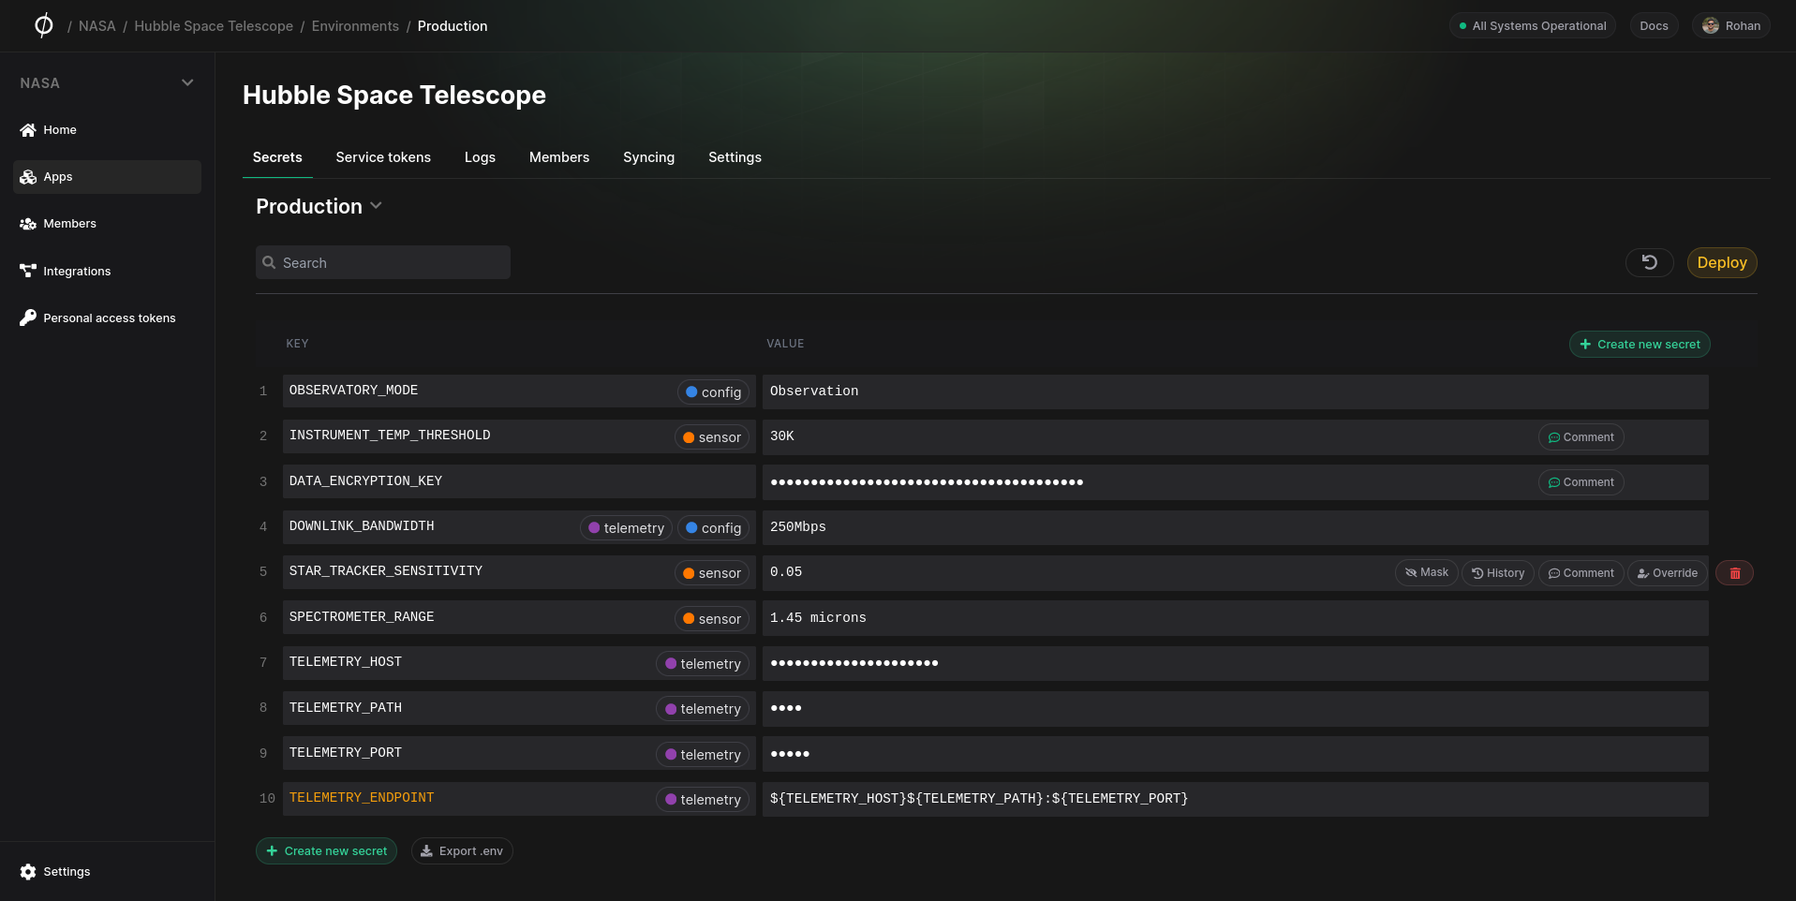Viewport: 1796px width, 901px height.
Task: Edit the 250Mbps value field
Action: point(1235,527)
